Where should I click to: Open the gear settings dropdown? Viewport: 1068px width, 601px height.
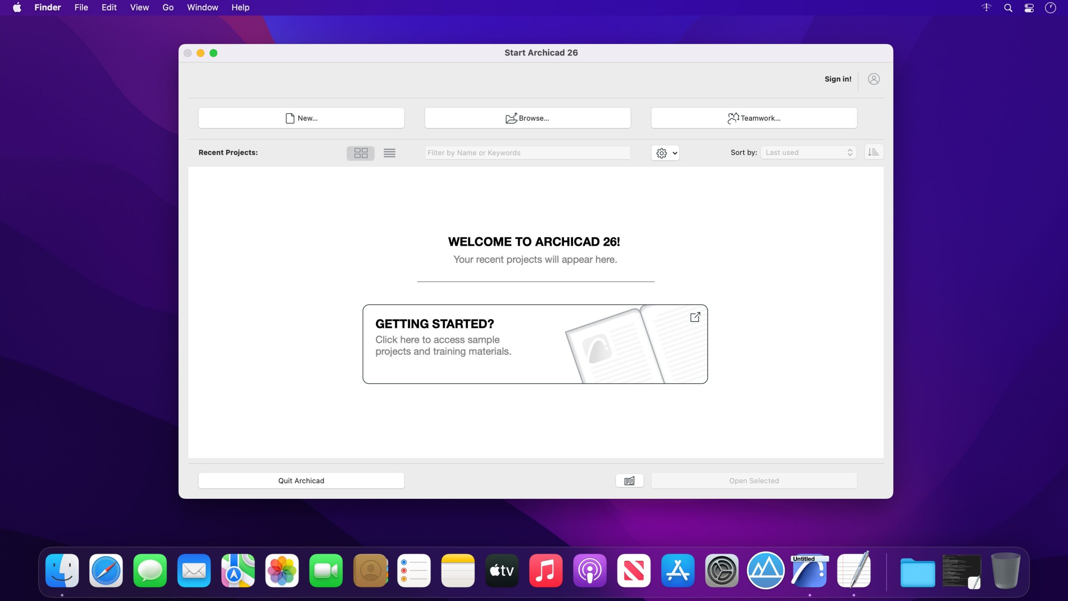pyautogui.click(x=665, y=153)
